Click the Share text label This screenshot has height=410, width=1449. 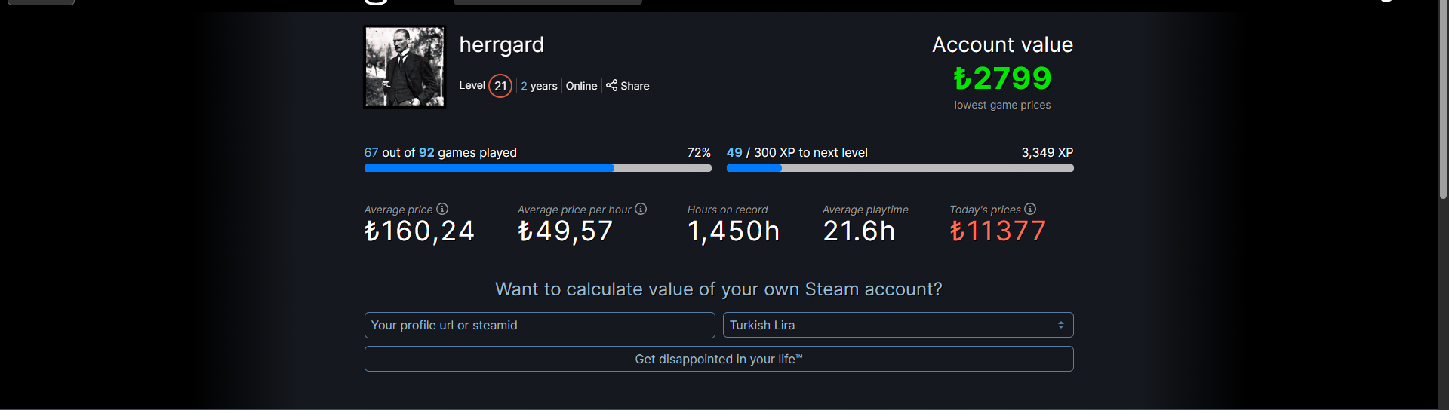[x=635, y=86]
